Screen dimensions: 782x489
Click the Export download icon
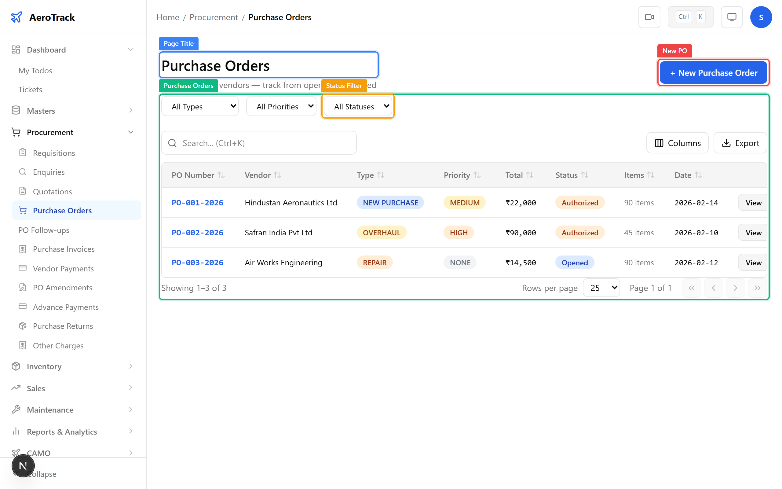click(726, 143)
